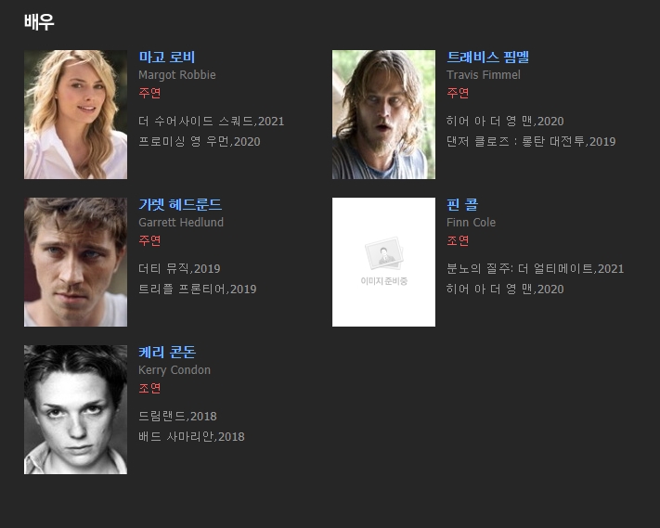Click the profile photo beside Margot Robbie's name
The height and width of the screenshot is (528, 660).
[x=75, y=114]
